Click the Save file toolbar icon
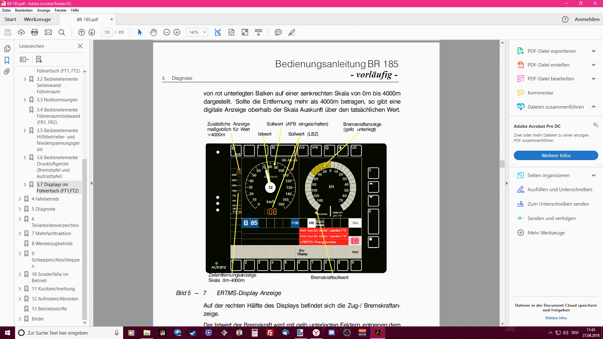This screenshot has height=339, width=603. pyautogui.click(x=8, y=32)
